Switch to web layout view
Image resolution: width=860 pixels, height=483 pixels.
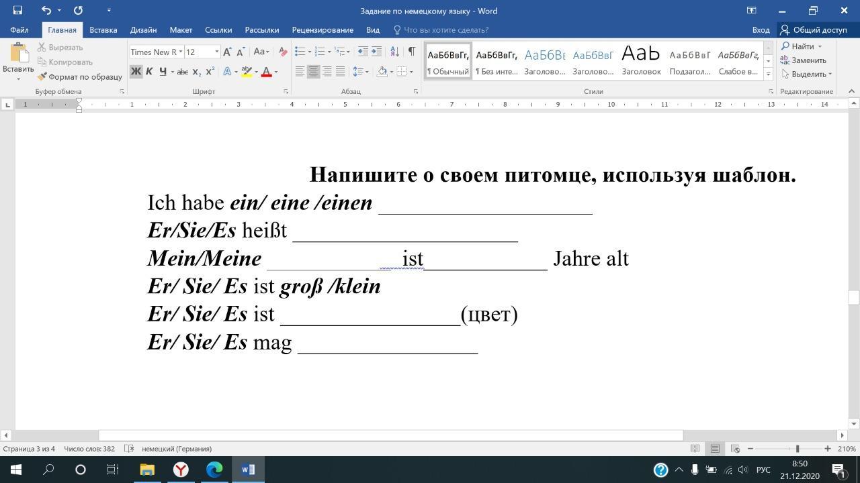(x=735, y=449)
